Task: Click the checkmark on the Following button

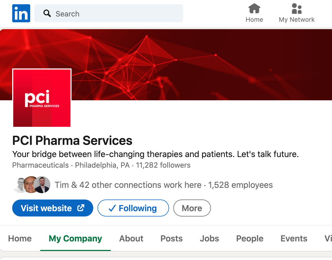Action: (x=112, y=208)
